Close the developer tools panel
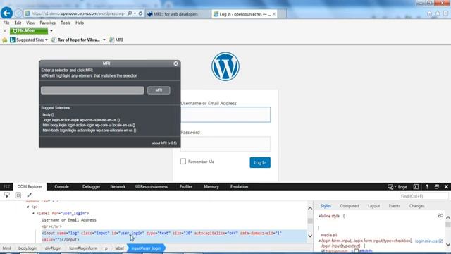451x254 pixels. click(x=446, y=186)
